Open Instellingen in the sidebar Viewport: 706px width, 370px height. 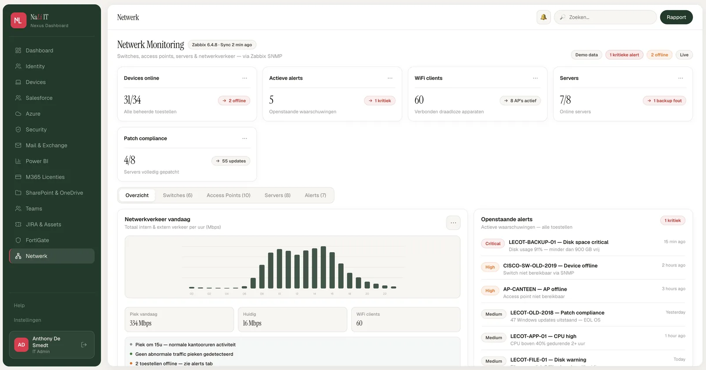click(x=27, y=320)
